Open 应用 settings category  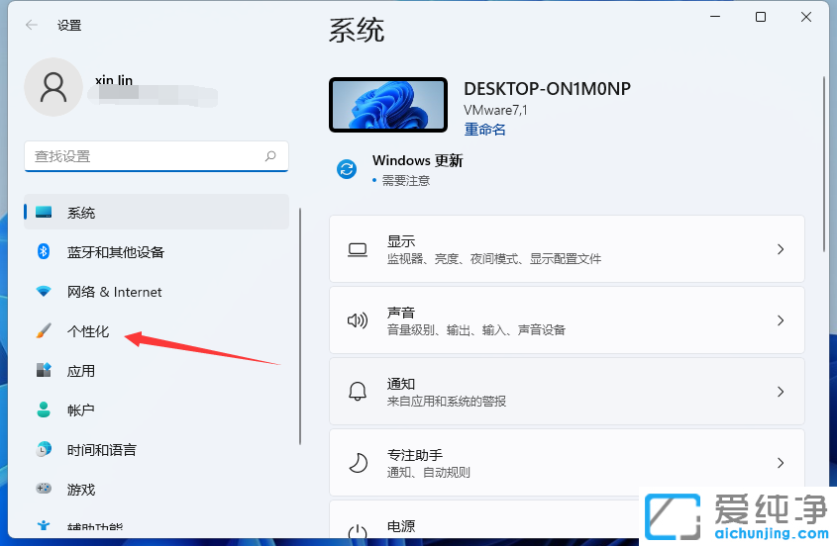[157, 371]
